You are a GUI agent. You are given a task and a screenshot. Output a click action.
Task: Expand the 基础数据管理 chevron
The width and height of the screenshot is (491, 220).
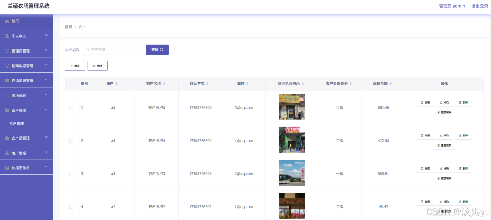point(46,65)
